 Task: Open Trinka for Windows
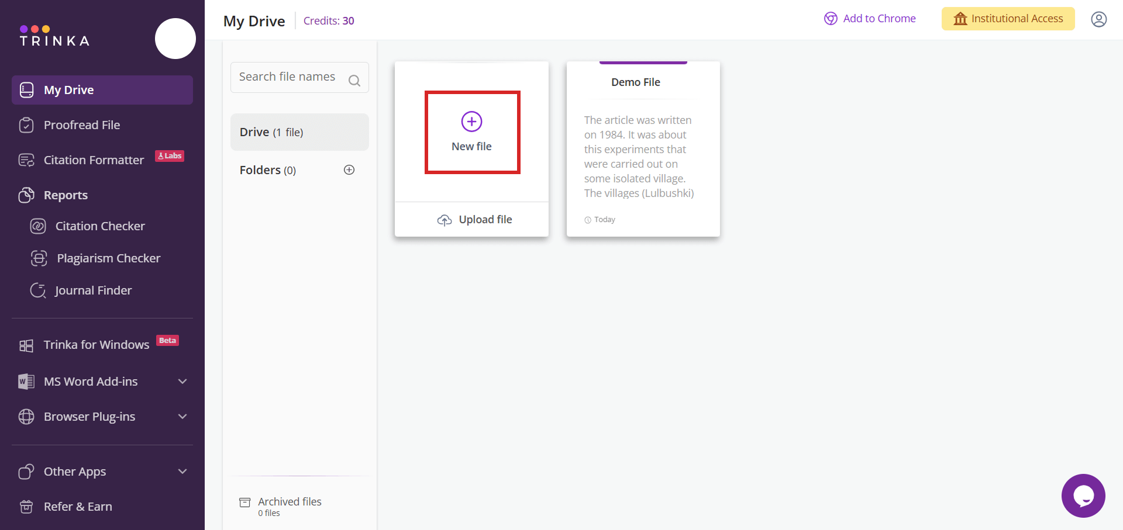pyautogui.click(x=97, y=345)
